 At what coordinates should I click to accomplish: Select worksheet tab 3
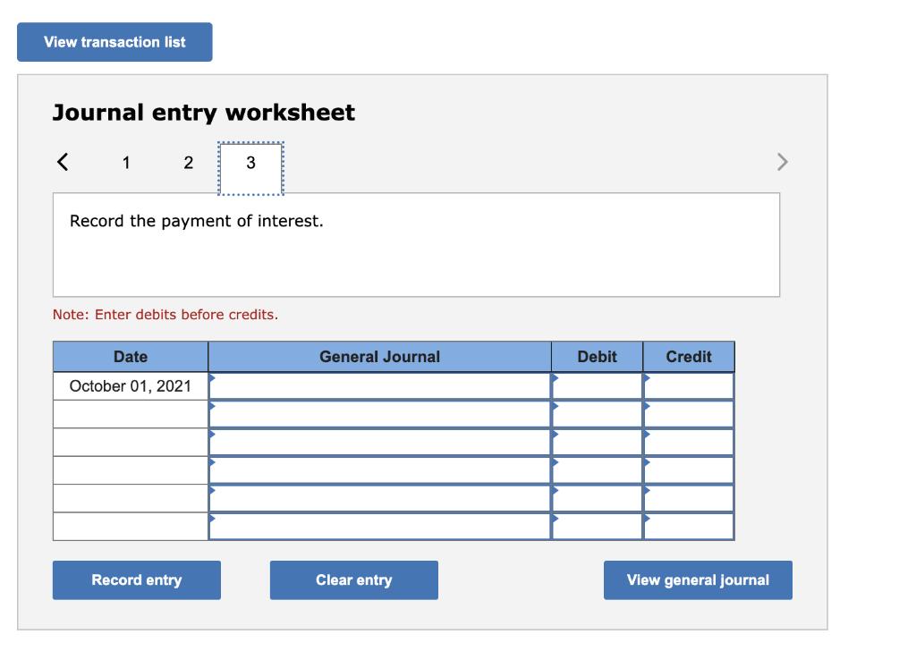pyautogui.click(x=250, y=168)
